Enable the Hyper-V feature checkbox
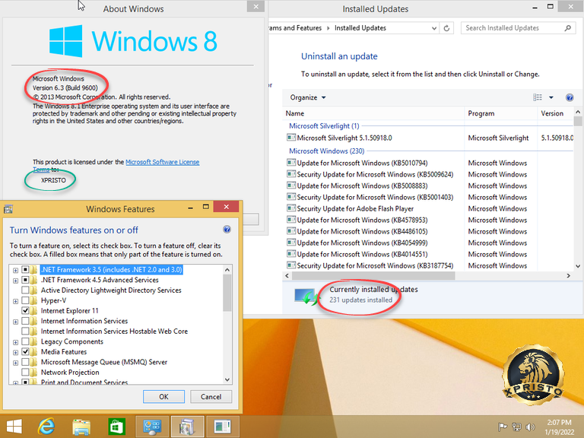Image resolution: width=584 pixels, height=438 pixels. pyautogui.click(x=25, y=300)
